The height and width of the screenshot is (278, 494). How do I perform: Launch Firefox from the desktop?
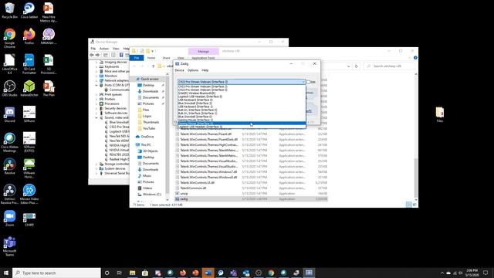(x=29, y=36)
